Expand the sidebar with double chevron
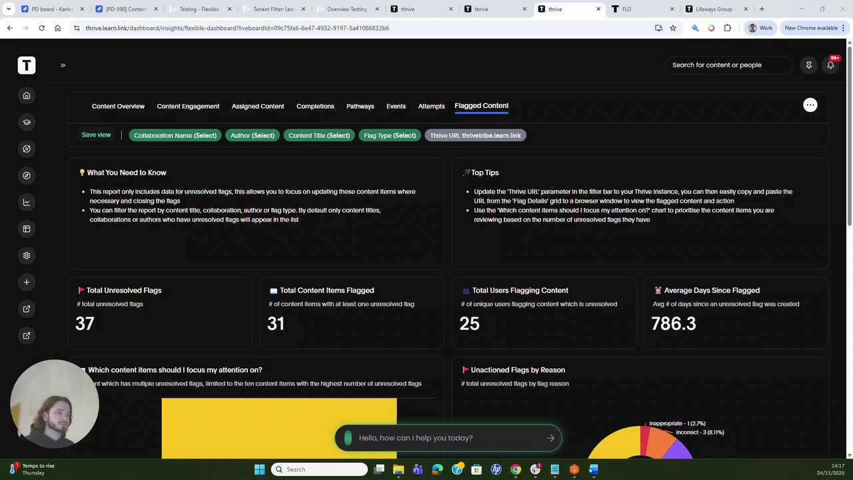 [x=63, y=65]
